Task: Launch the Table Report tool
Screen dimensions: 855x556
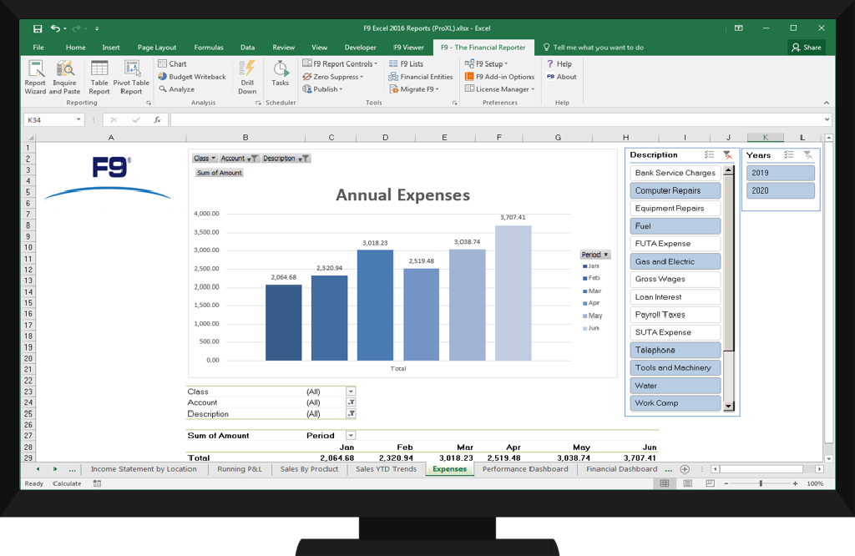Action: coord(99,77)
